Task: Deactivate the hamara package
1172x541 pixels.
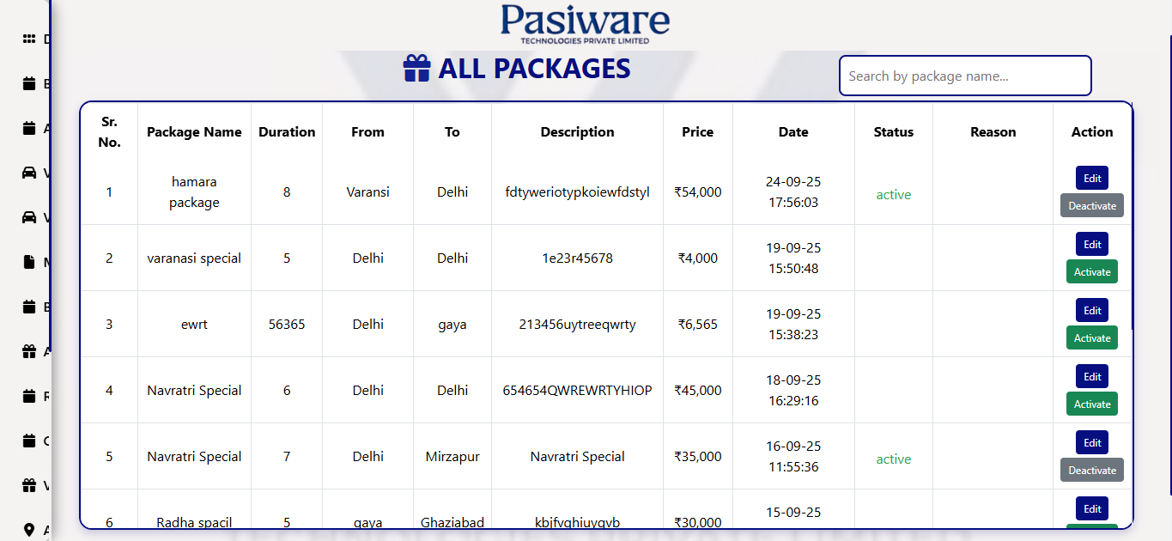Action: point(1091,205)
